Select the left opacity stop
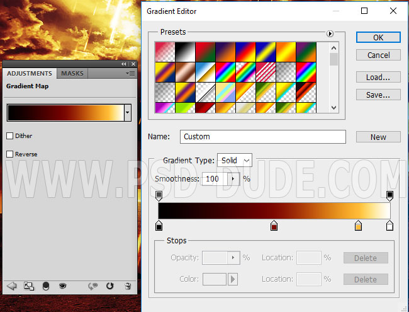This screenshot has height=312, width=409. coord(159,196)
